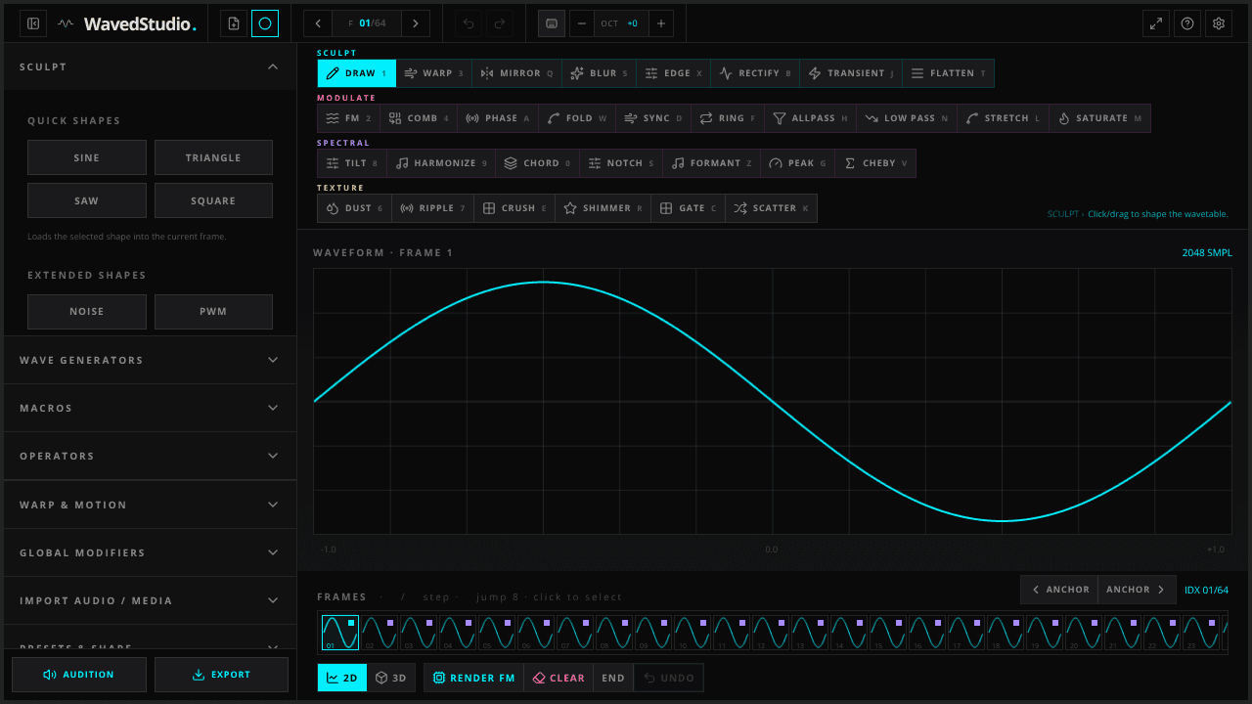
Task: Expand the Warp & Motion section
Action: click(x=150, y=505)
